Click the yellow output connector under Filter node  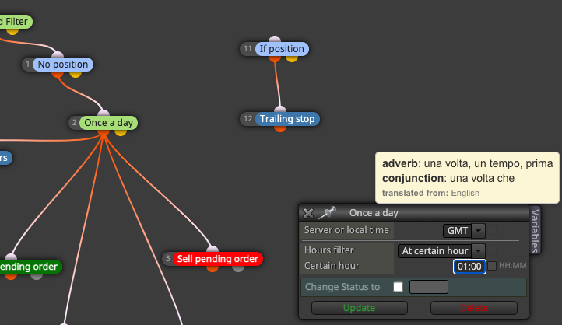coord(12,31)
